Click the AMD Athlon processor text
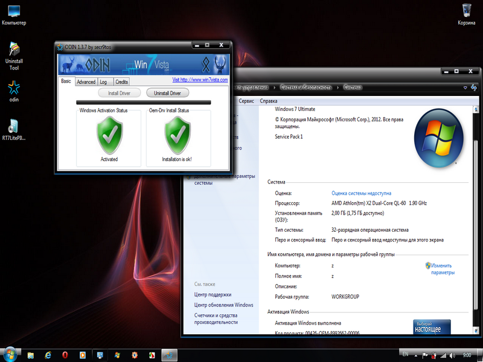Viewport: 483px width, 362px height. coord(379,203)
